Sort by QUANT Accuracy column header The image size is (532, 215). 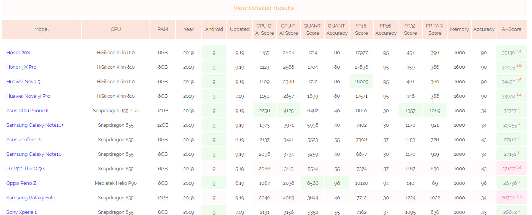pyautogui.click(x=337, y=29)
